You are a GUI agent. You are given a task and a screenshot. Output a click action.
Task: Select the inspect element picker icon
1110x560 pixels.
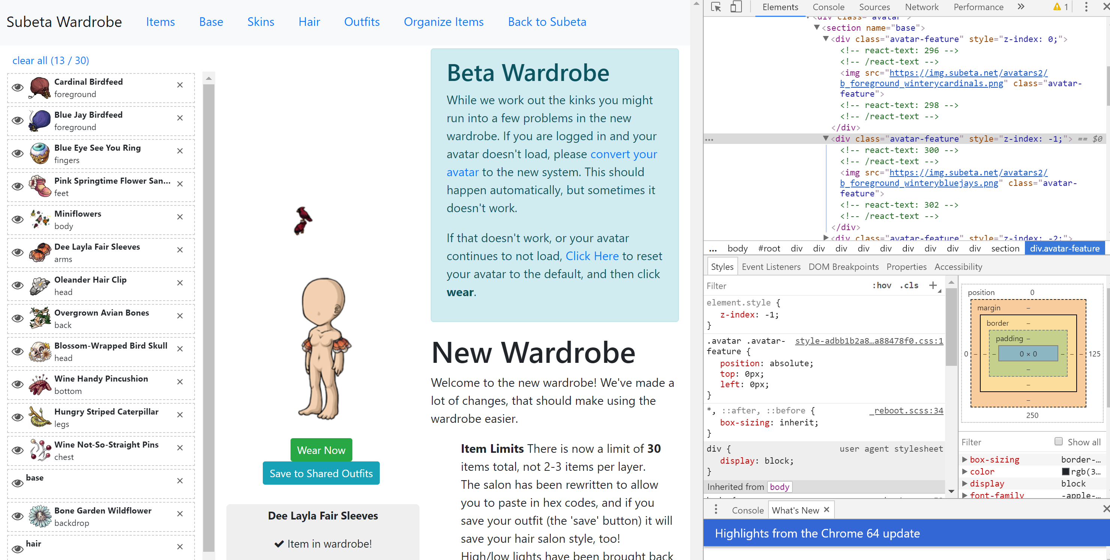[x=716, y=7]
